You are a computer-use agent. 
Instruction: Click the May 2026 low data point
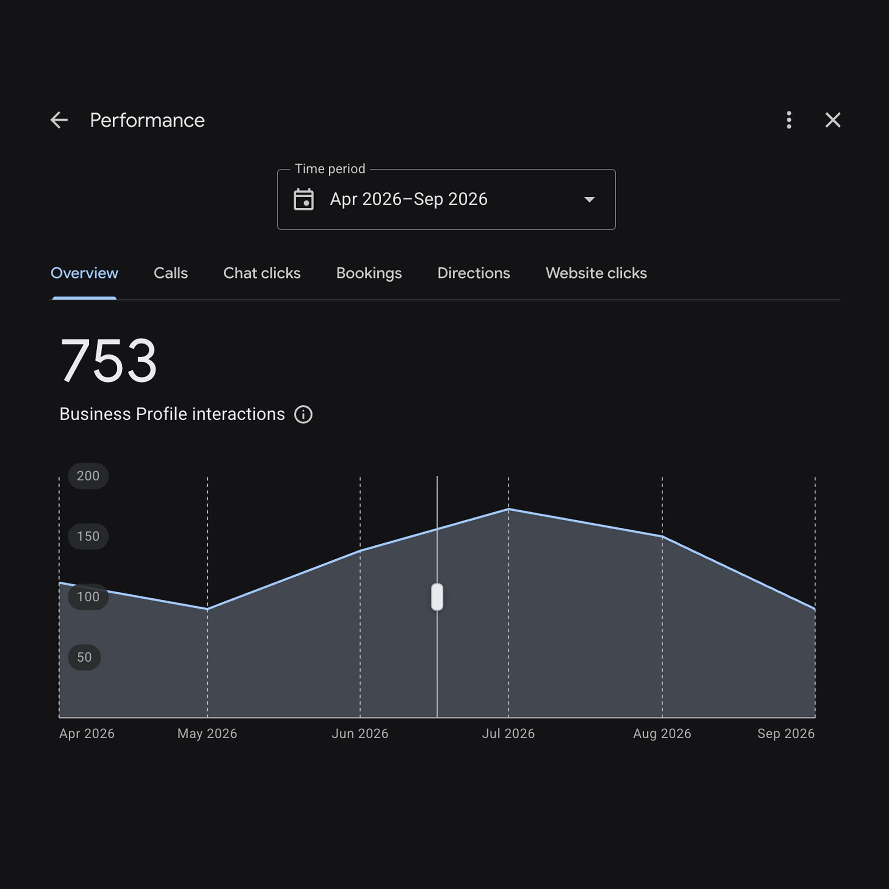(207, 609)
